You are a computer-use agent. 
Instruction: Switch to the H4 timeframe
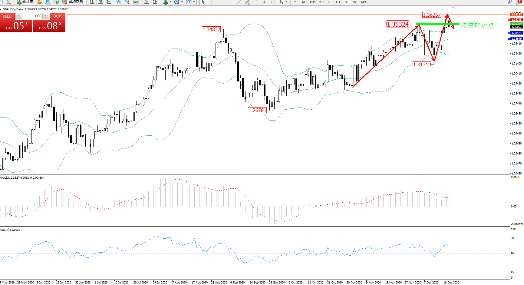tap(338, 2)
